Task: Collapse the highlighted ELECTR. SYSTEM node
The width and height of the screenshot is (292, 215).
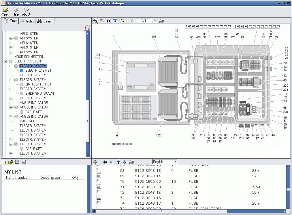Action: pyautogui.click(x=11, y=66)
